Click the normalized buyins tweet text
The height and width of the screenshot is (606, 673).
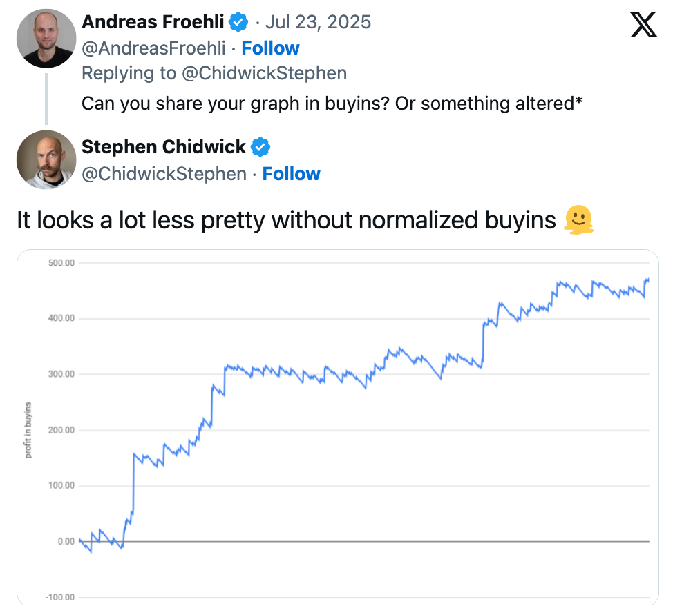[x=286, y=220]
